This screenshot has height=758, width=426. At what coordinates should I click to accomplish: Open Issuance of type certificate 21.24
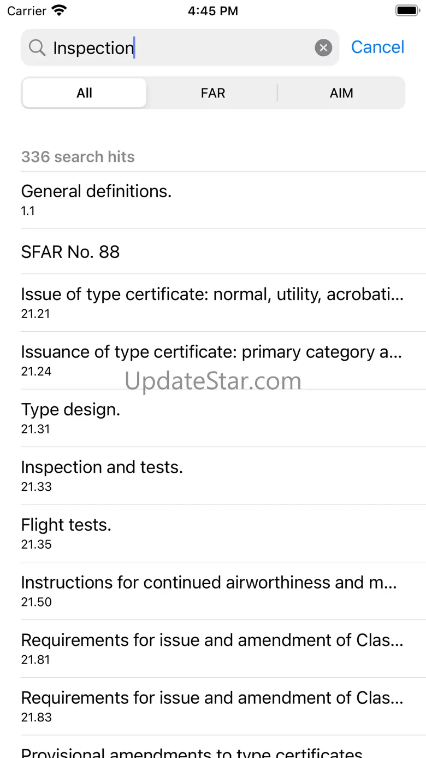tap(213, 360)
